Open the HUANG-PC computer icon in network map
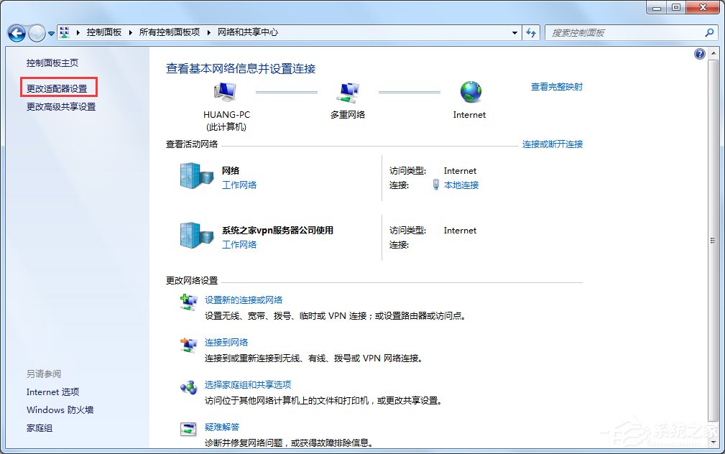 [224, 90]
